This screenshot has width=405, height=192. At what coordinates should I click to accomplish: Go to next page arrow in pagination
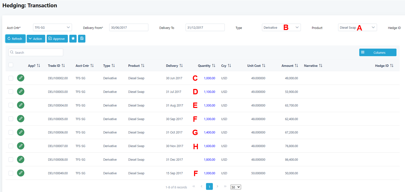(x=217, y=186)
